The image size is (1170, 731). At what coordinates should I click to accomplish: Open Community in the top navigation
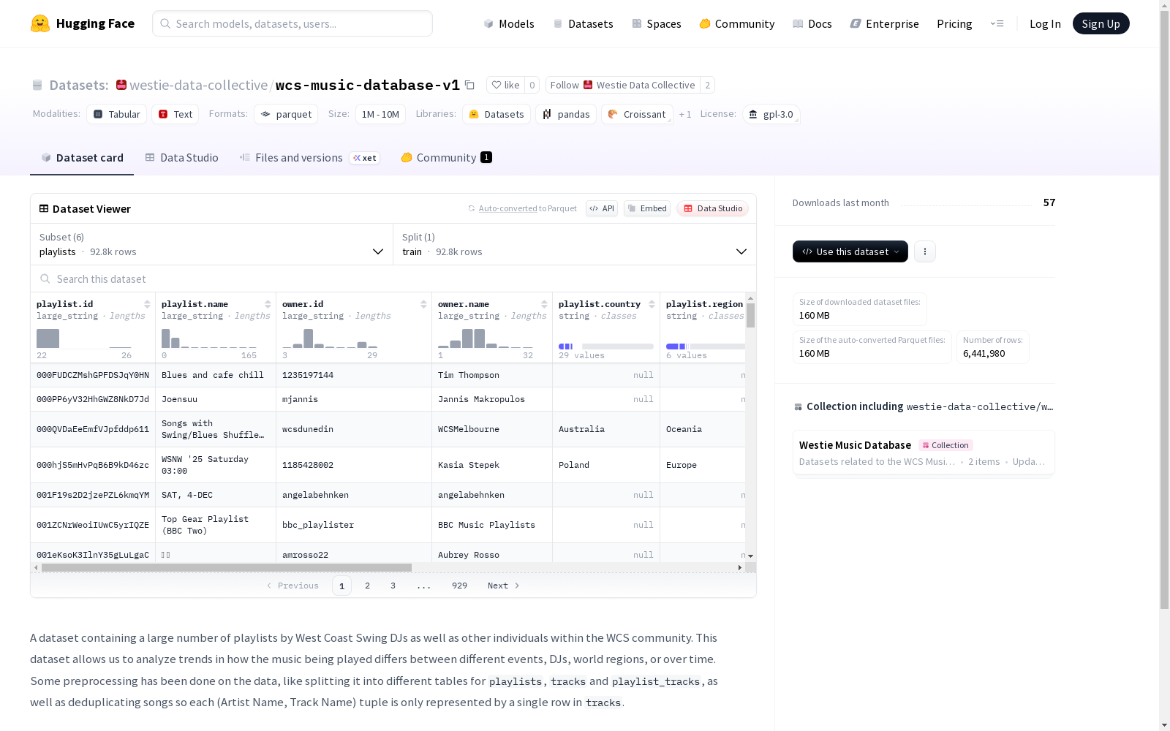point(737,23)
